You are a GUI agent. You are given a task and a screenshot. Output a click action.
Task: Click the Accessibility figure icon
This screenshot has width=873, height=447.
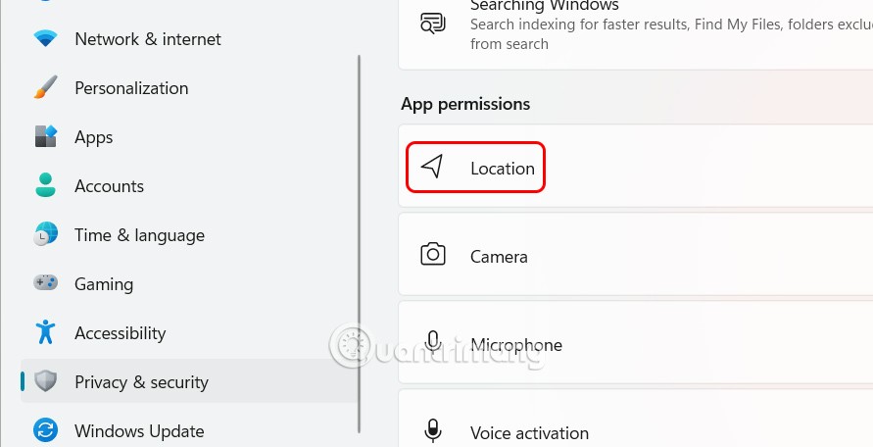pyautogui.click(x=45, y=333)
